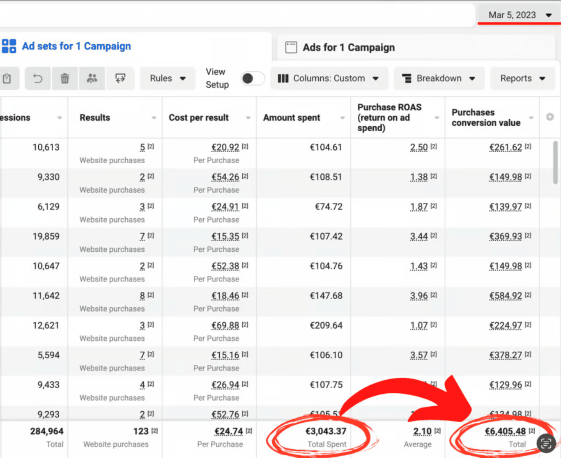Click the Purchase ROAS column header
Screen dimensions: 561x458
(389, 117)
